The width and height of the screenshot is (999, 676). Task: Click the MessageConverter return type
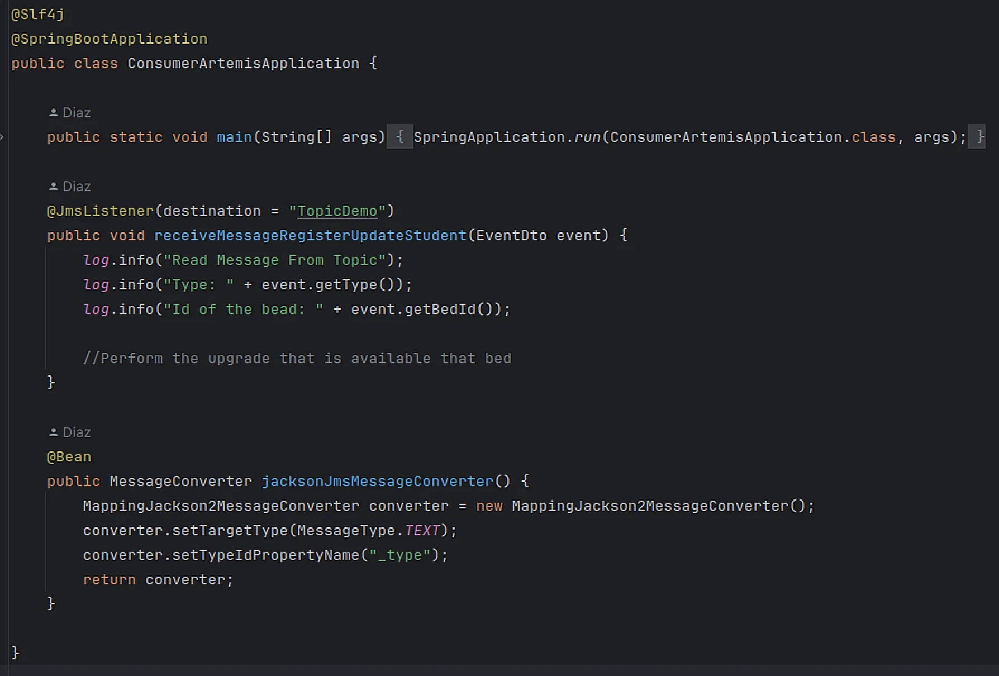(181, 482)
